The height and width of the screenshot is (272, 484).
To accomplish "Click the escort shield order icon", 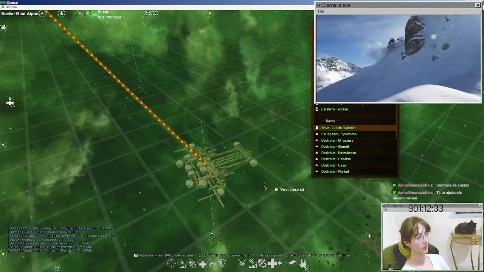I will [x=222, y=263].
